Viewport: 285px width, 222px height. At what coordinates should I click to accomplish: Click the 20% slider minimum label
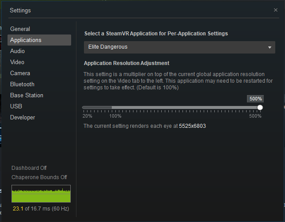click(87, 116)
